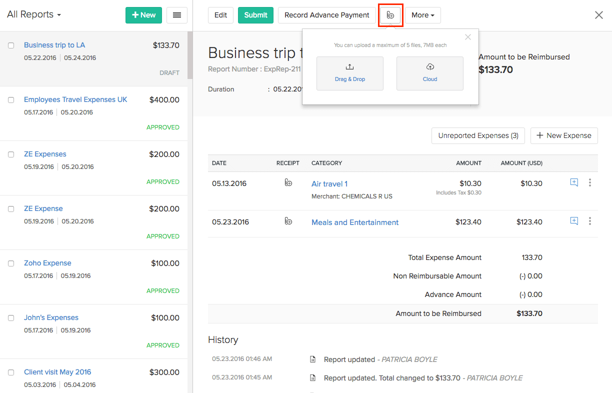
Task: Close the upload popup
Action: 467,37
